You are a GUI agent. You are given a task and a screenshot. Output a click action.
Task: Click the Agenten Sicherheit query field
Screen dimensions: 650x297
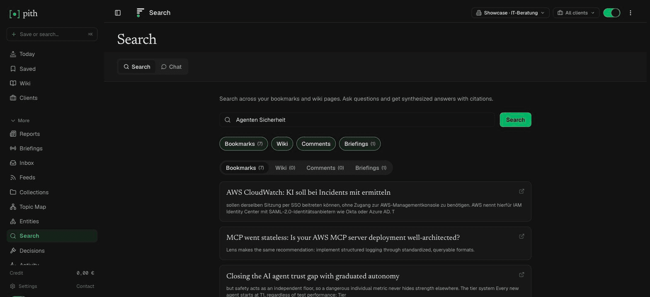(357, 120)
